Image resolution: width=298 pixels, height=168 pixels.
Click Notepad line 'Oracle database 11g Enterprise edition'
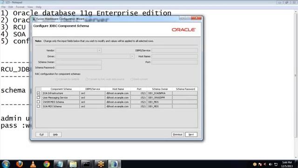92,14
